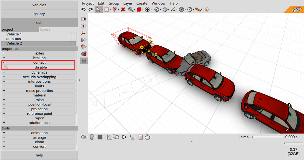Image resolution: width=304 pixels, height=160 pixels.
Task: Expand the dynamics property section
Action: (4, 72)
